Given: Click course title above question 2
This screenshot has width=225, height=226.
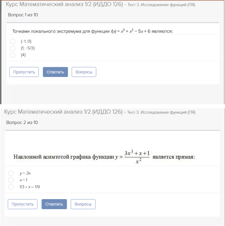Looking at the screenshot, I should pos(63,112).
